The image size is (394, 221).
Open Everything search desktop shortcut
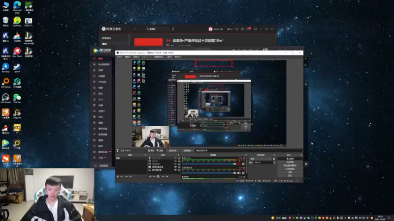(x=5, y=83)
